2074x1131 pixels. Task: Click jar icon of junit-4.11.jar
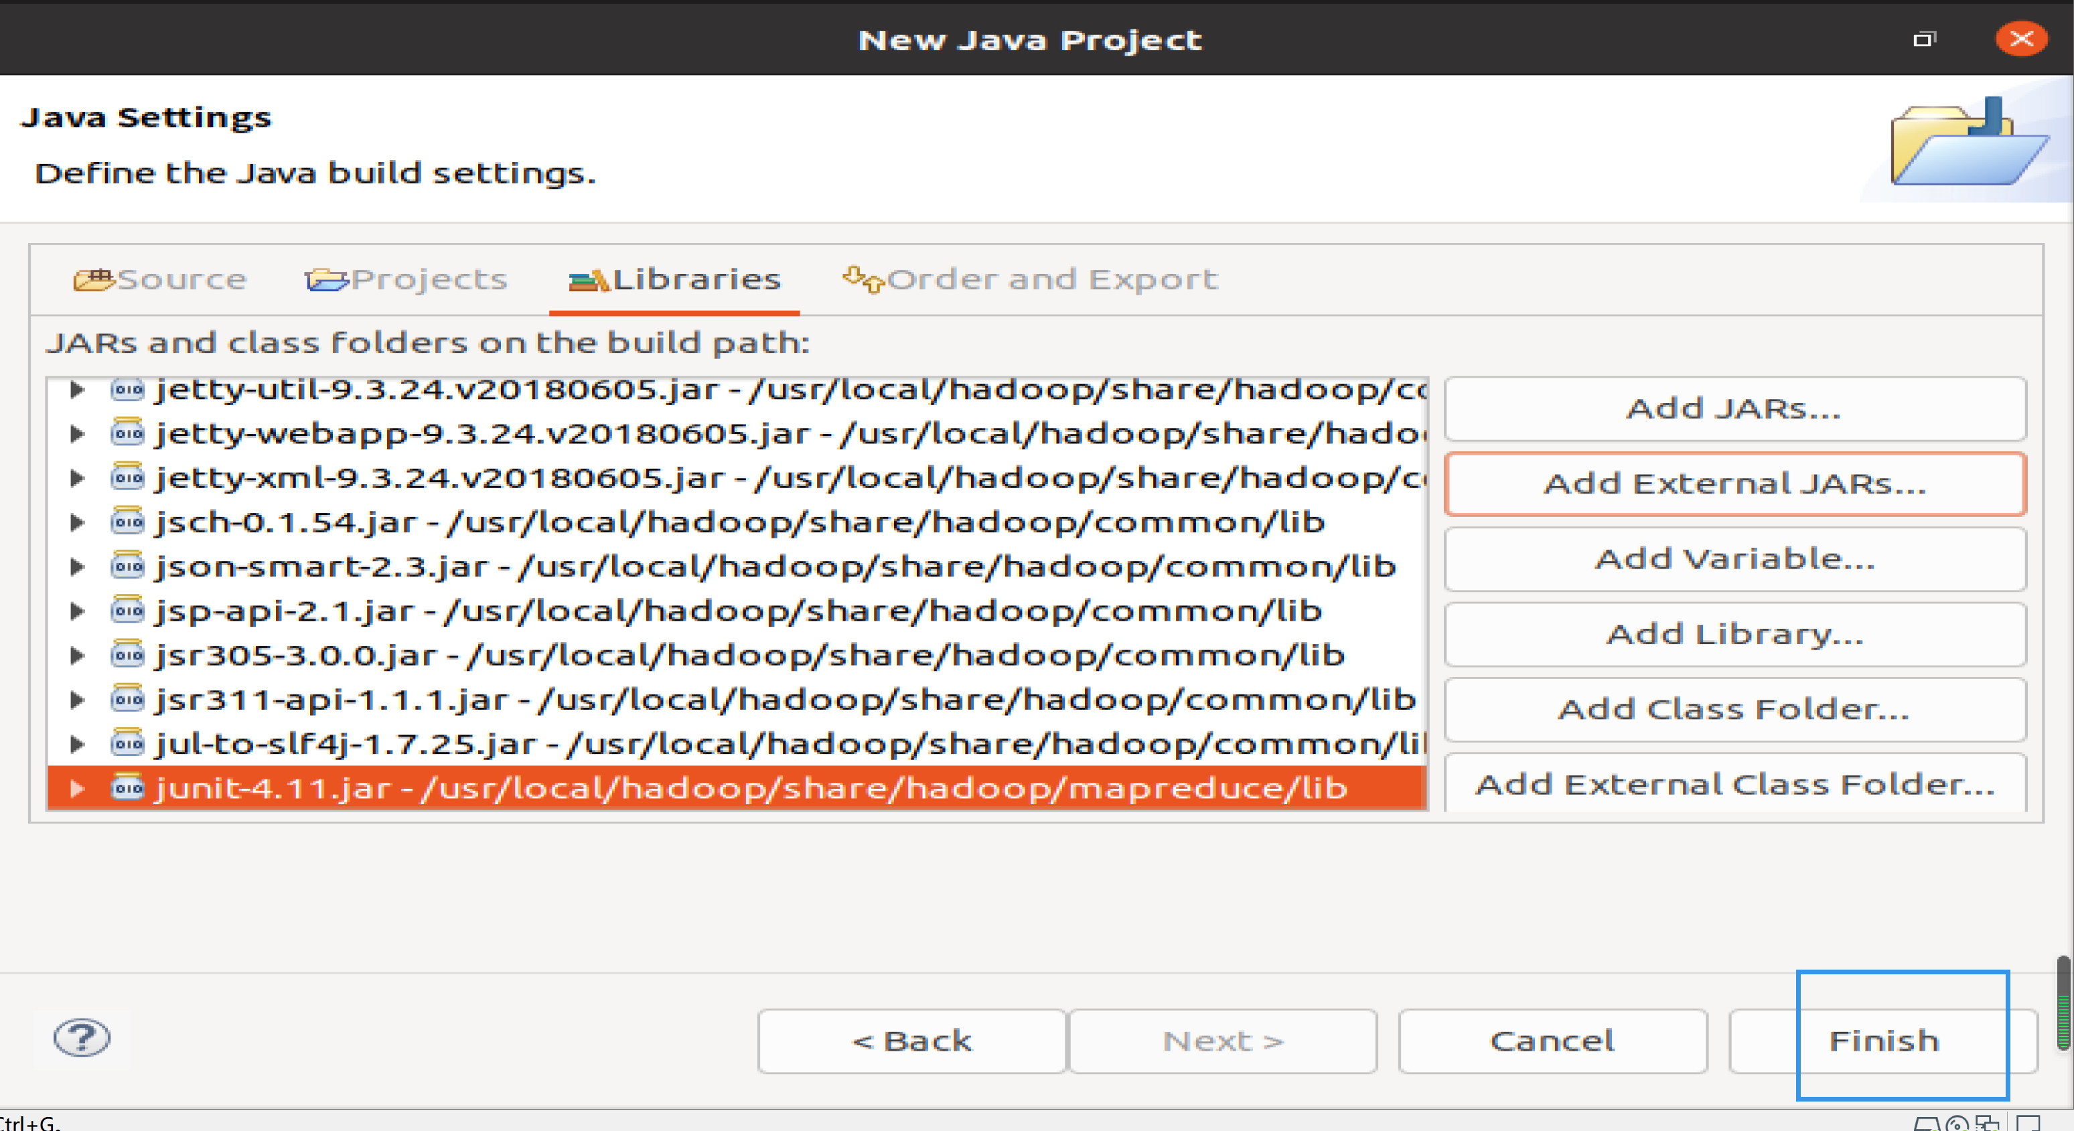(x=127, y=787)
